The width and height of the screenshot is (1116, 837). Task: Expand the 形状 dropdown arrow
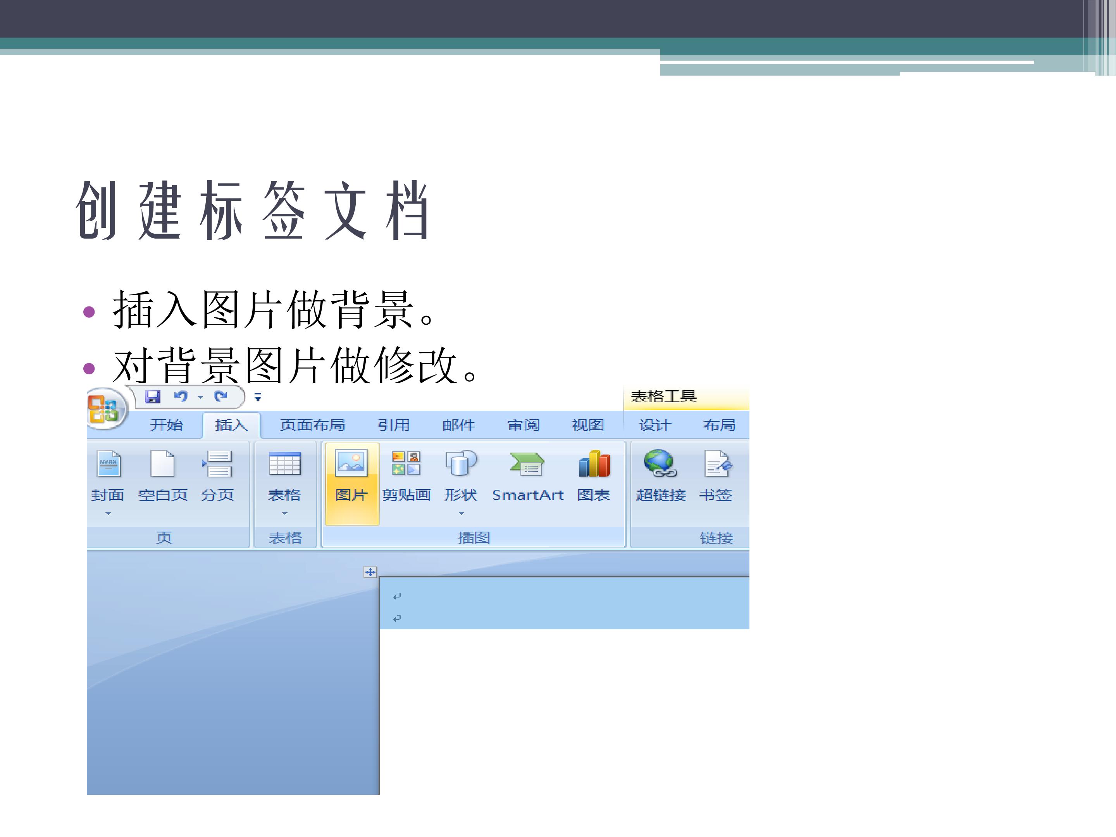[x=461, y=513]
